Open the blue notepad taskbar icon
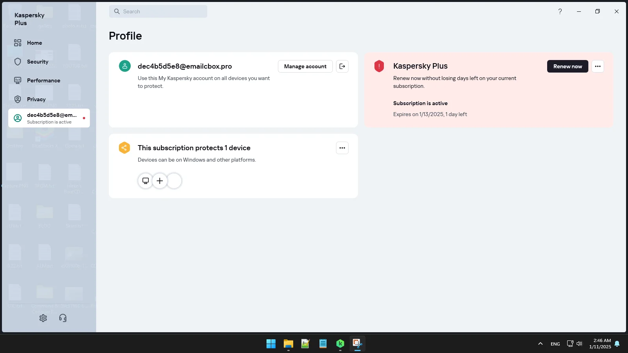Screen dimensions: 628x353 click(323, 344)
